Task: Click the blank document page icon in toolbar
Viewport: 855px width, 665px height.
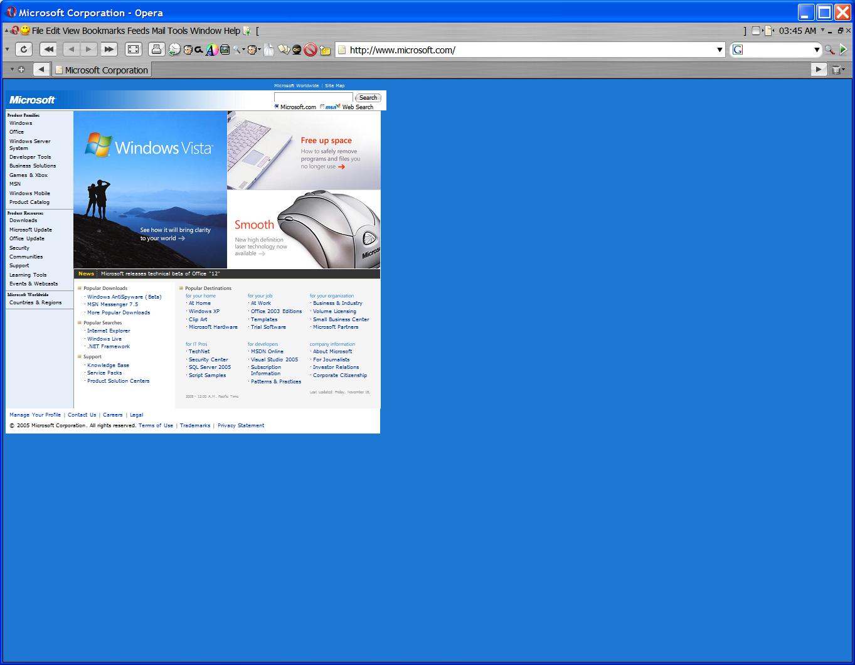Action: click(269, 50)
